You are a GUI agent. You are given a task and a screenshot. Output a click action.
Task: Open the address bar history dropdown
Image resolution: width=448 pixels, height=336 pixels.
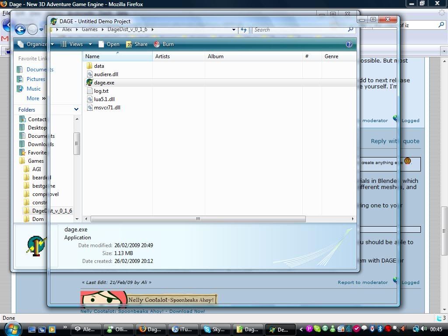234,30
